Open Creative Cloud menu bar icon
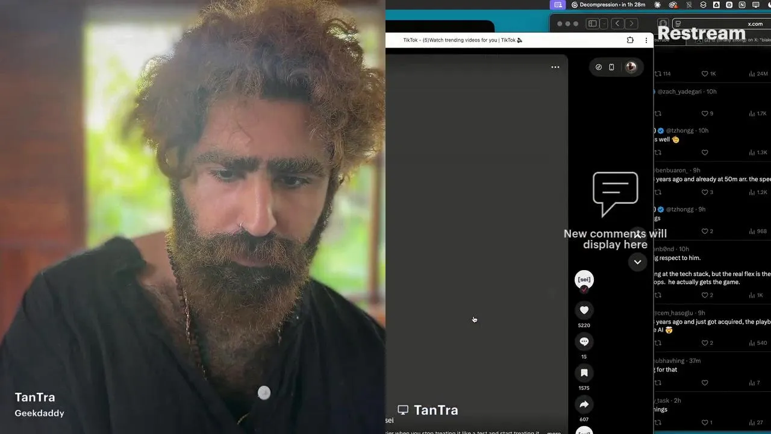The width and height of the screenshot is (771, 434). point(673,5)
